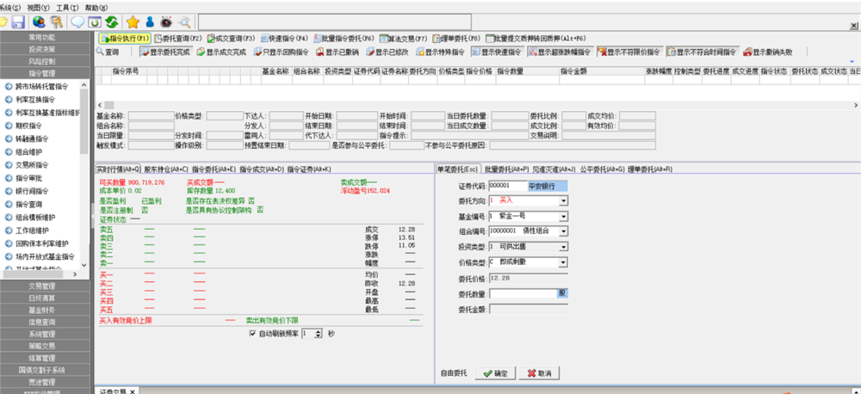
Task: Click the command table horizontal scrollbar
Action: coord(477,105)
